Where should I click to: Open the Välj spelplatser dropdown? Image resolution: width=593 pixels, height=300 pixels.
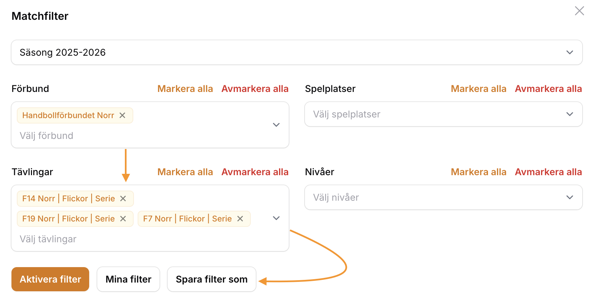(444, 114)
